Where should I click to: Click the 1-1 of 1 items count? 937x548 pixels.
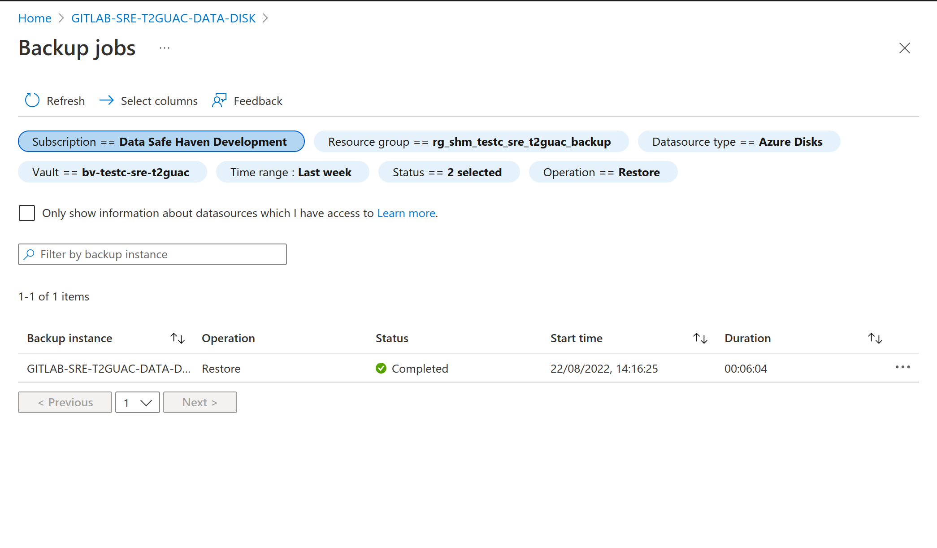click(54, 296)
